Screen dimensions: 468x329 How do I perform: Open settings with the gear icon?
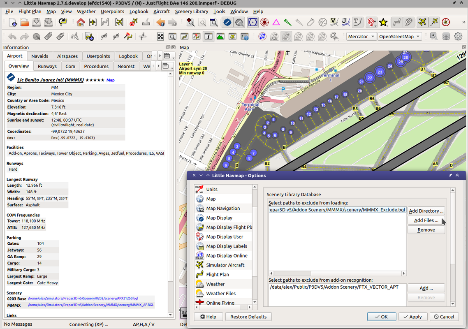coord(458,37)
